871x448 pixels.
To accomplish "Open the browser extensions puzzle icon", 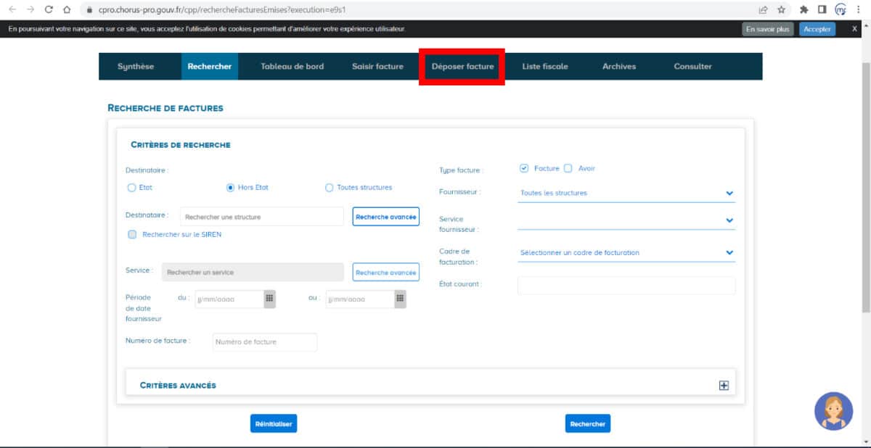I will click(805, 10).
